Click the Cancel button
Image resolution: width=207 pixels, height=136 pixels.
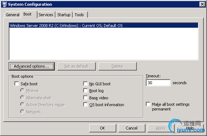(132, 128)
